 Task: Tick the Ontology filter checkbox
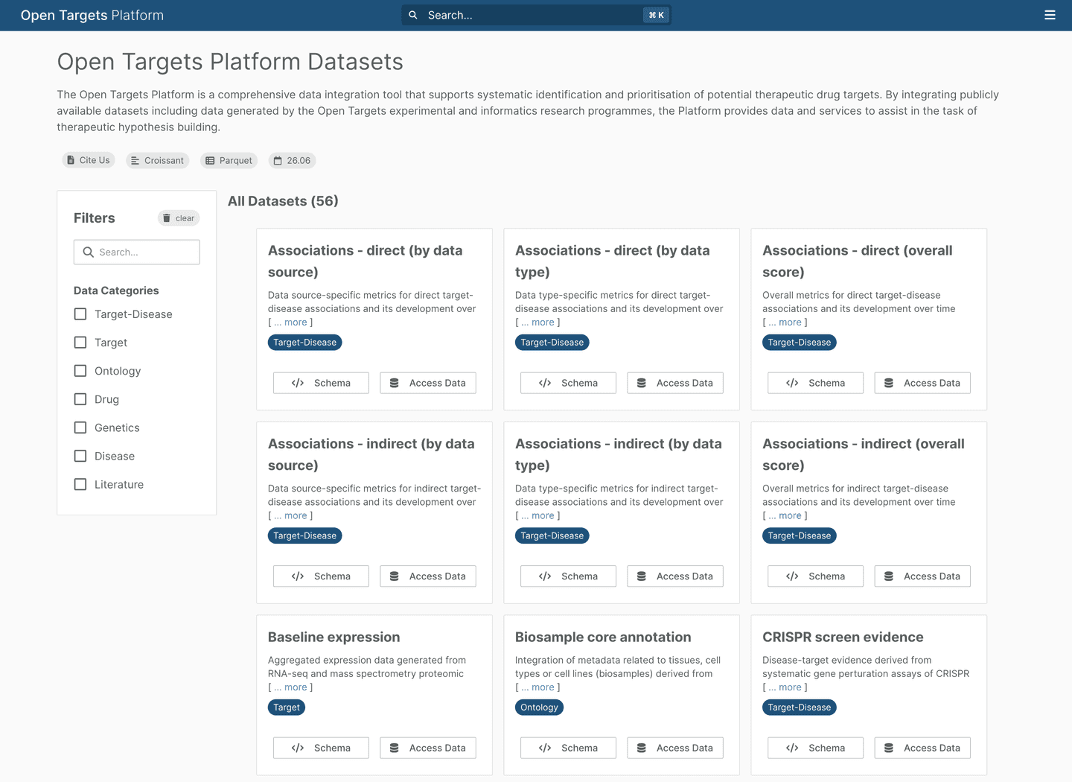80,371
